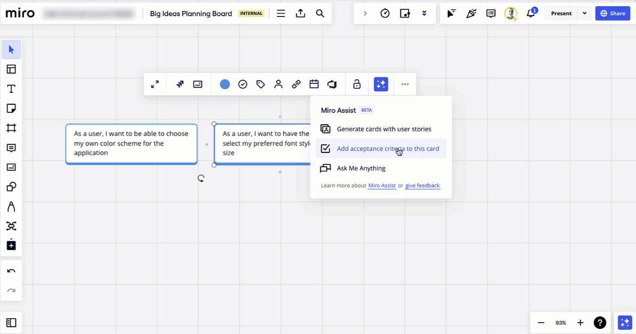Select the Comment tool in left toolbar
The width and height of the screenshot is (636, 334).
point(11,148)
